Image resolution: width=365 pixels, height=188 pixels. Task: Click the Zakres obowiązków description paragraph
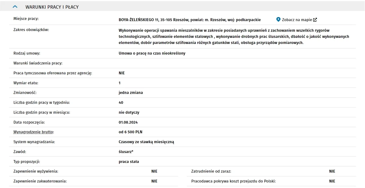(234, 36)
